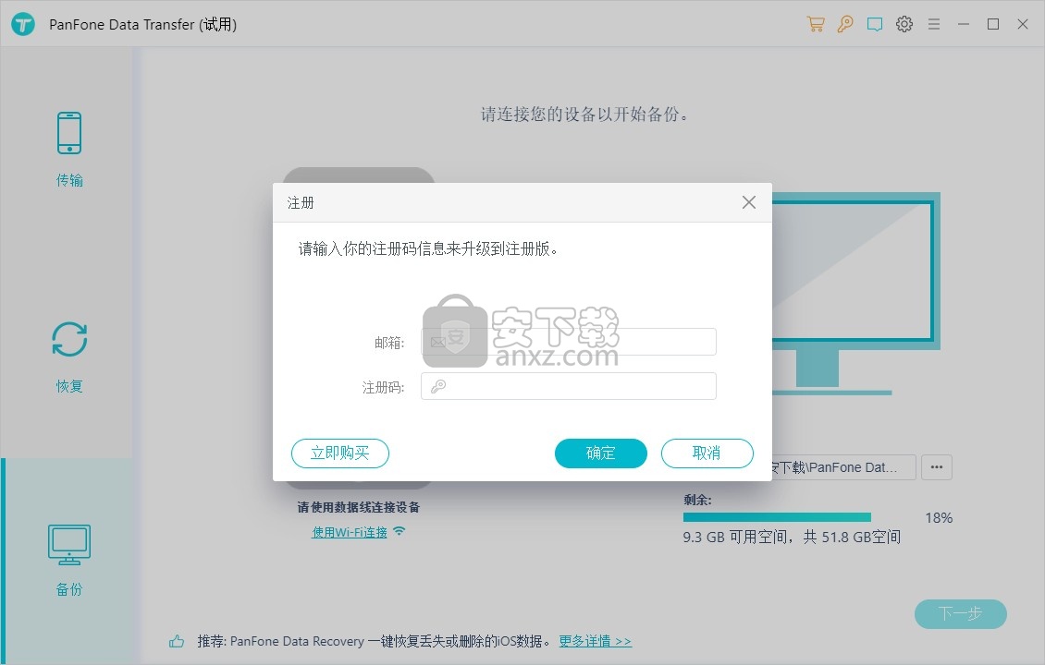The image size is (1045, 665).
Task: Click the computer monitor illustration
Action: click(x=856, y=293)
